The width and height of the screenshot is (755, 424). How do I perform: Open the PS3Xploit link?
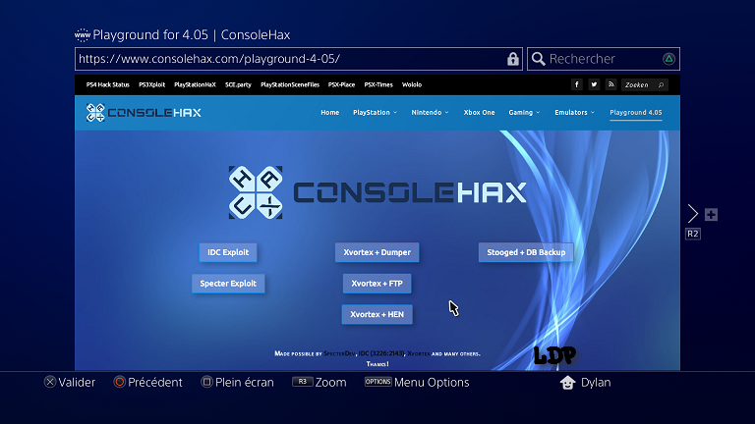coord(151,84)
